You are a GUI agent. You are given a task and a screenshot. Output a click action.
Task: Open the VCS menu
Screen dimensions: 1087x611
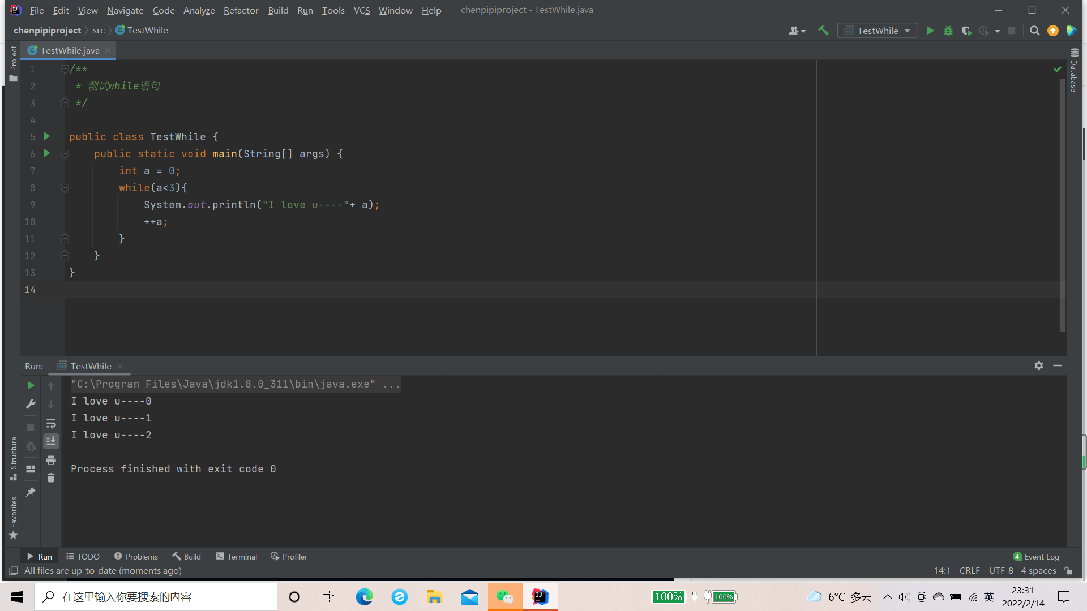(x=362, y=10)
